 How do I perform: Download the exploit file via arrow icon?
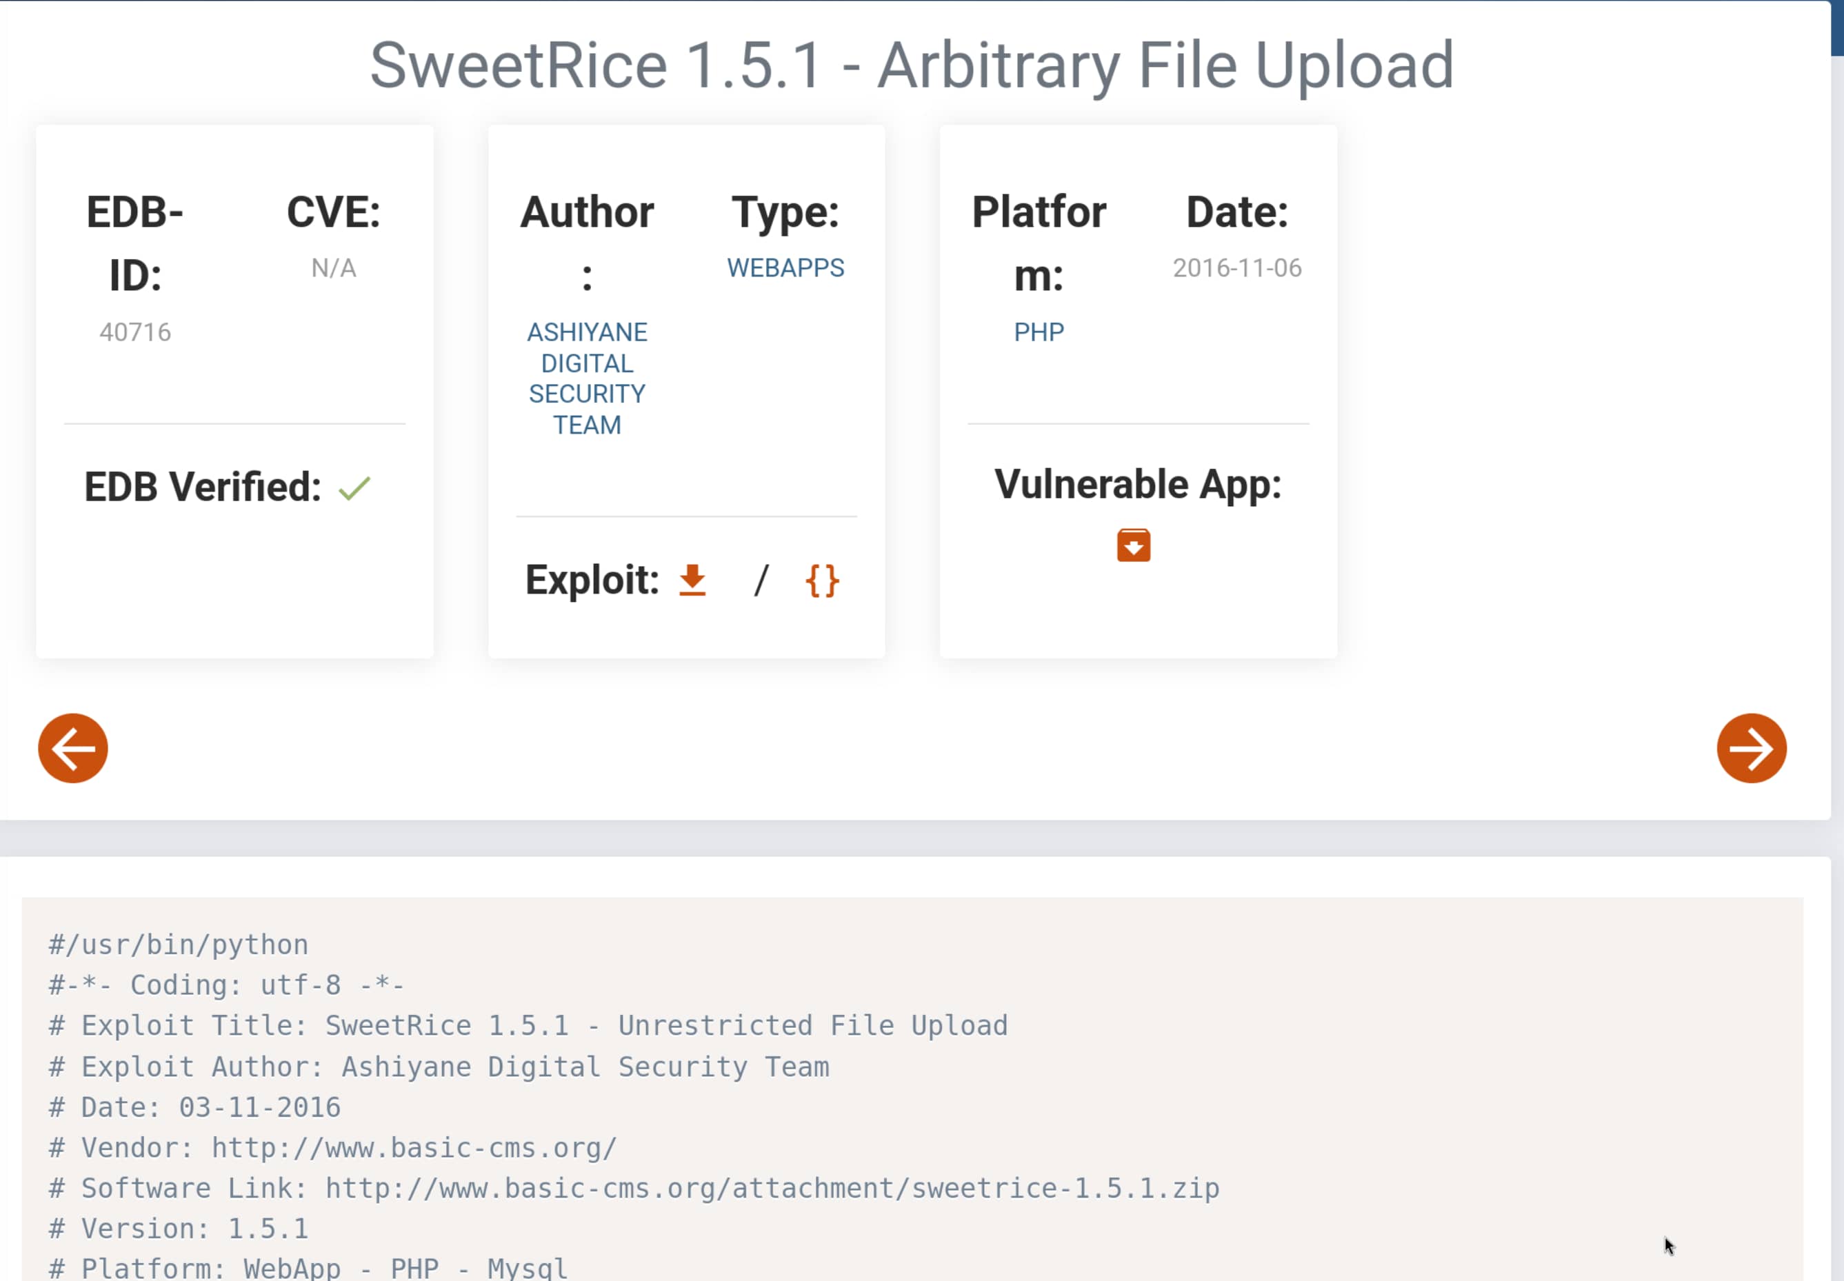pos(692,581)
